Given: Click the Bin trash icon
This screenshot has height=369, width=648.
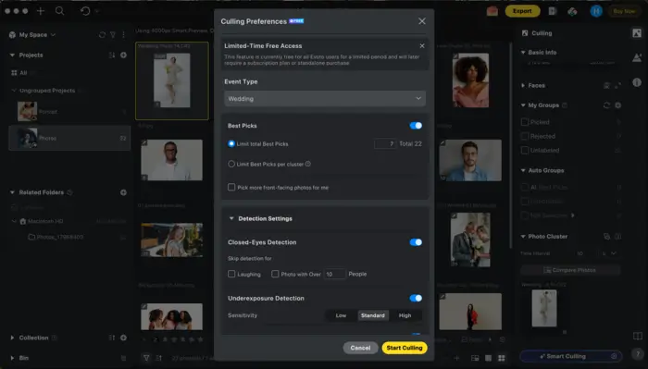Looking at the screenshot, I should click(x=123, y=358).
